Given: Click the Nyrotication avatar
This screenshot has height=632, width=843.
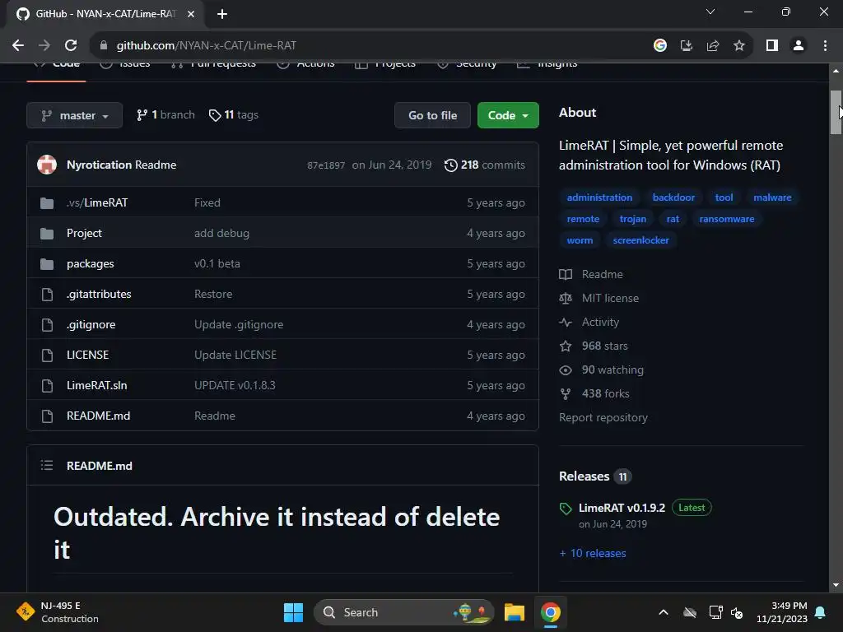Looking at the screenshot, I should [x=47, y=165].
